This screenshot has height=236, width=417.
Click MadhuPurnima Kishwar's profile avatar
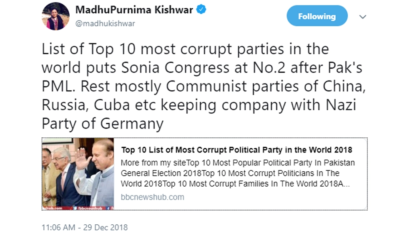click(55, 16)
